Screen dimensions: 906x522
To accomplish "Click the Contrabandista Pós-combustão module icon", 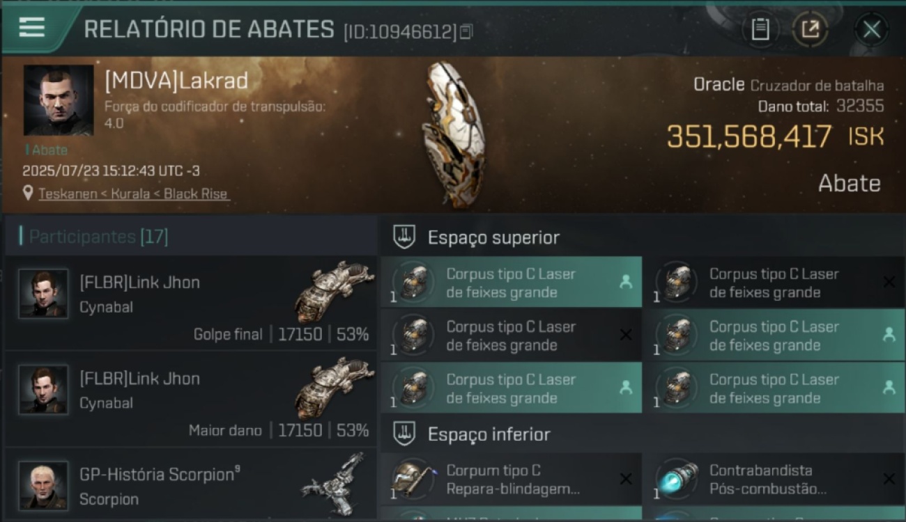I will pos(677,479).
